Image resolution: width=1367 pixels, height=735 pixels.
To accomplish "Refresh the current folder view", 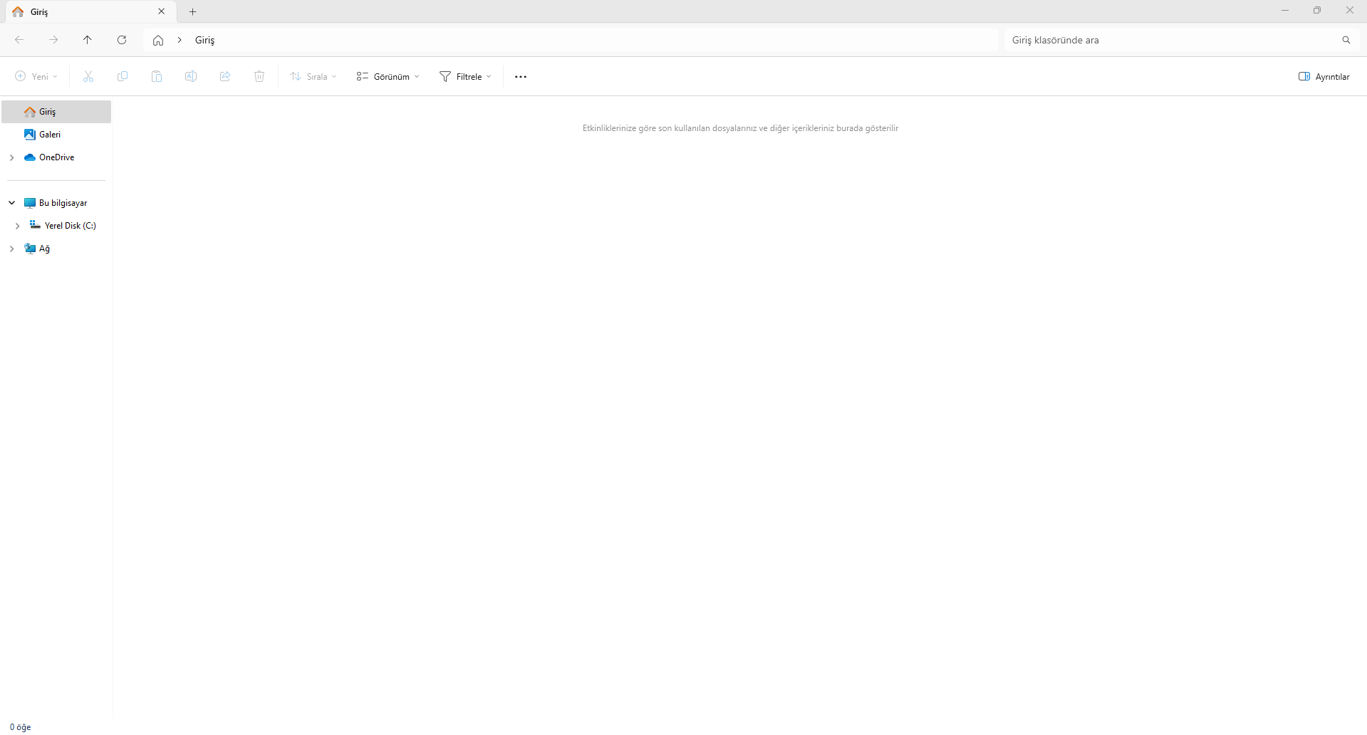I will pyautogui.click(x=122, y=40).
